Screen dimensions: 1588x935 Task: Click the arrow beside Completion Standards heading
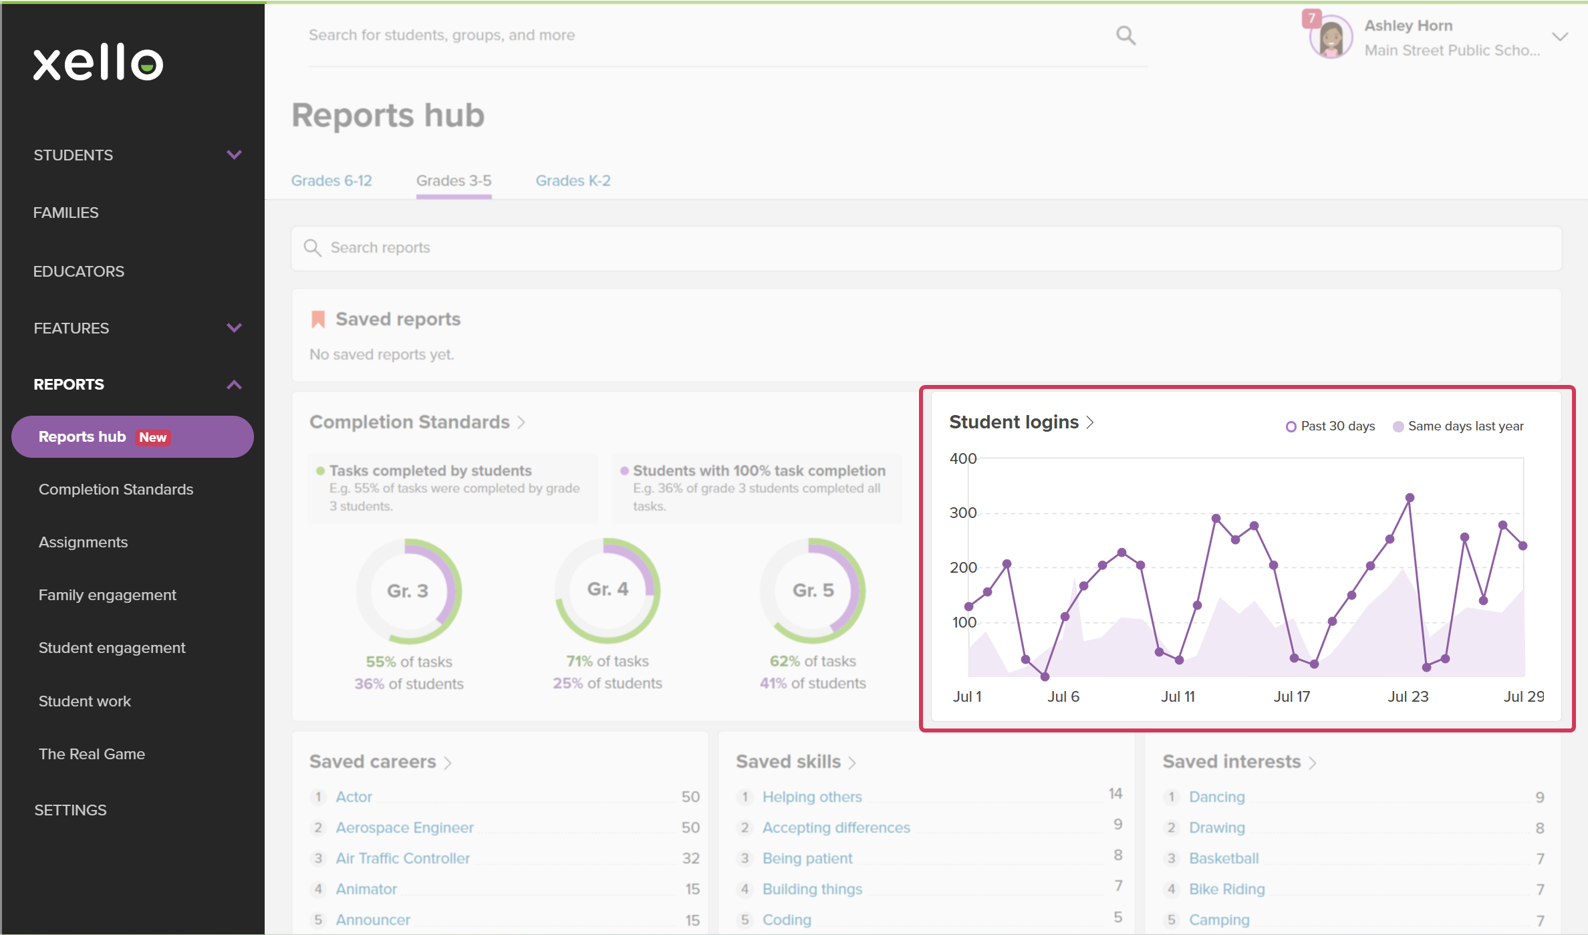click(521, 422)
